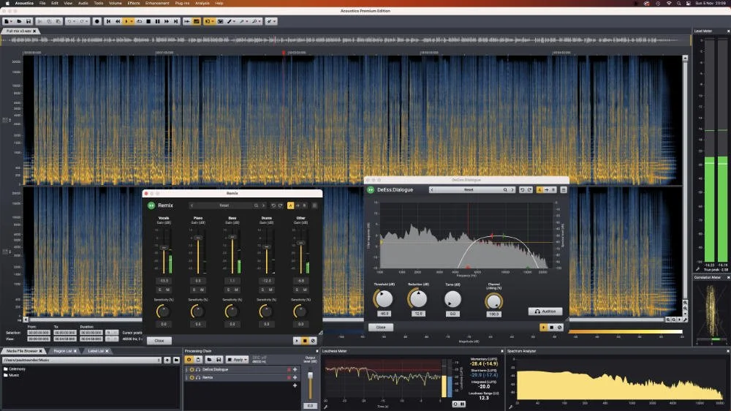Solo the Other stem in Remix
The height and width of the screenshot is (411, 731).
(297, 290)
